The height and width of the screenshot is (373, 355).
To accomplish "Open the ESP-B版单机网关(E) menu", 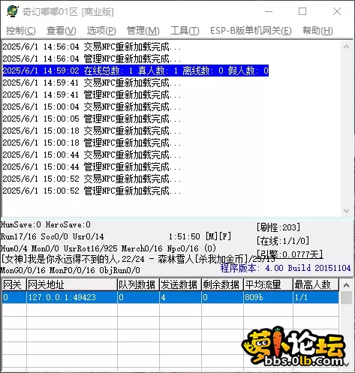I will [251, 31].
